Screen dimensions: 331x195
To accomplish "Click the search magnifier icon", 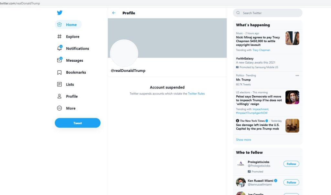I will [238, 13].
